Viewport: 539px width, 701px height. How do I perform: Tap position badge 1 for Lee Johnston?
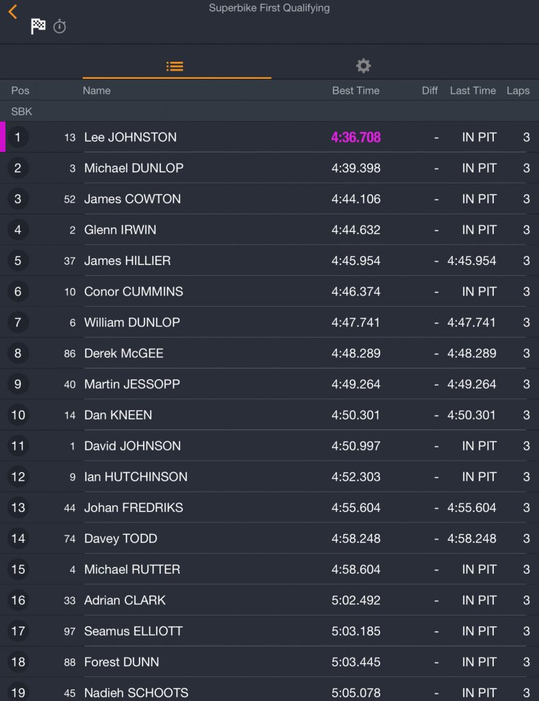pyautogui.click(x=18, y=137)
